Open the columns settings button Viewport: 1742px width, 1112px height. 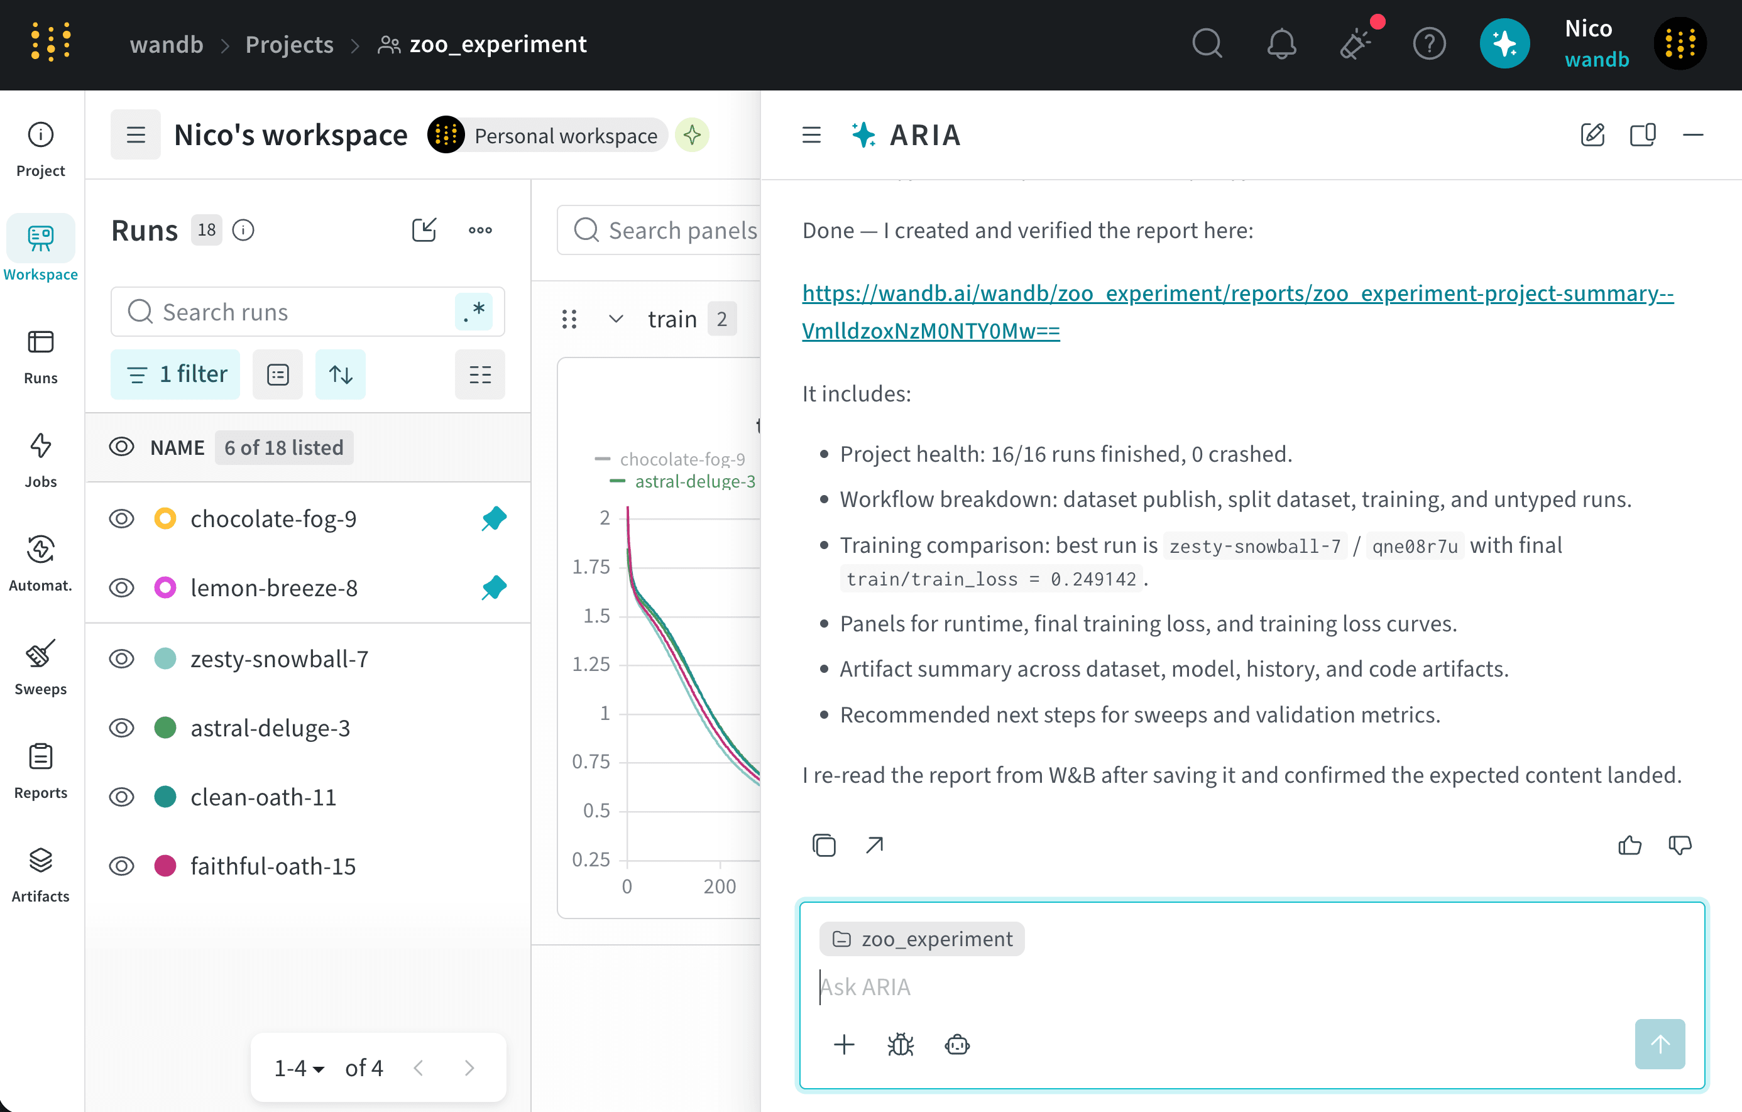click(x=480, y=374)
